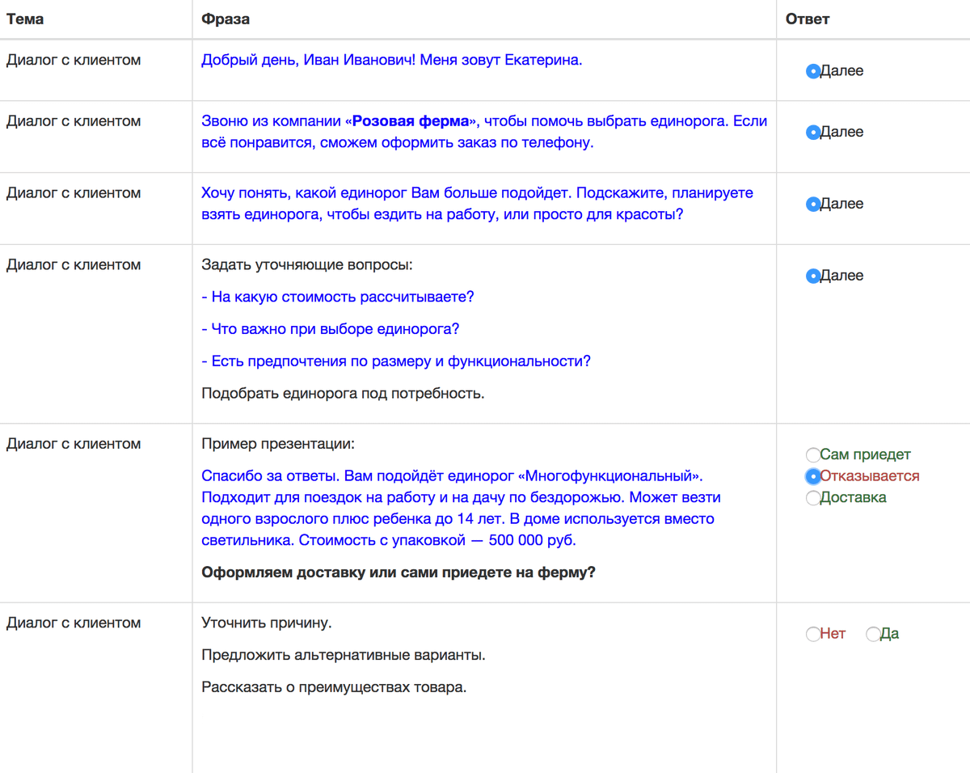Click the "Тема" column header
The image size is (970, 773).
point(25,19)
